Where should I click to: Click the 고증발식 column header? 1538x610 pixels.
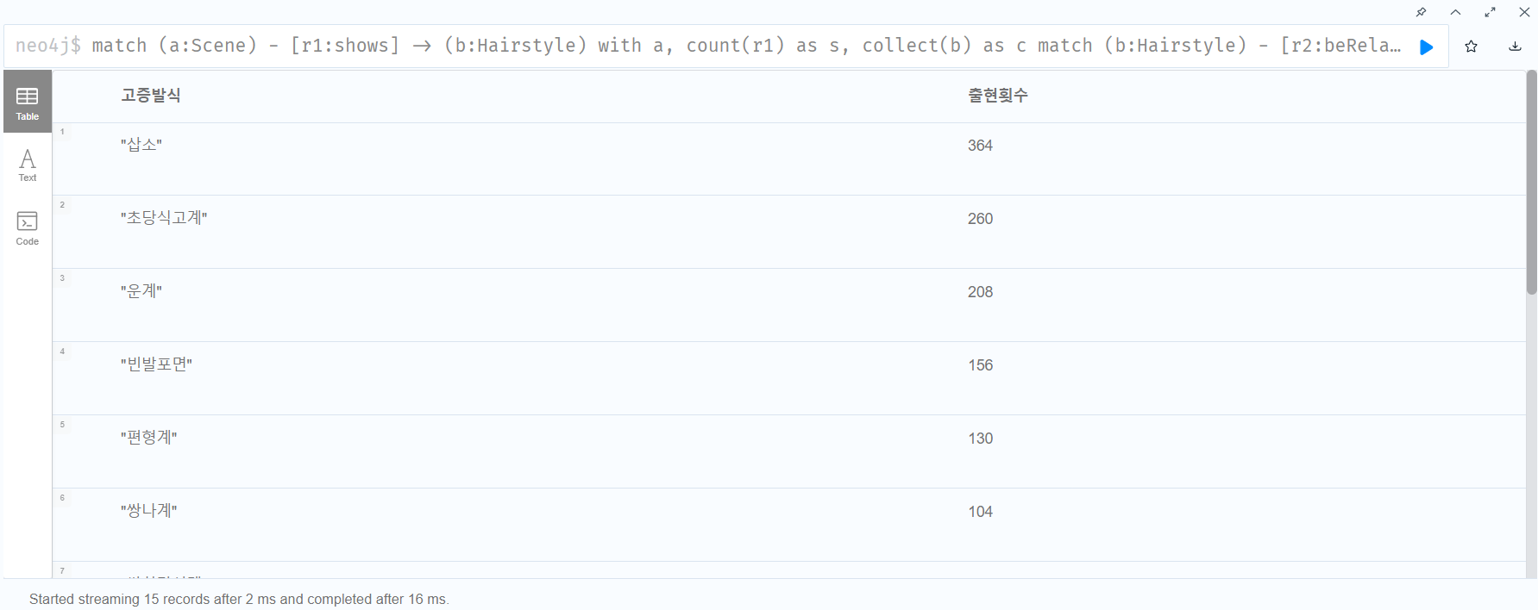151,95
